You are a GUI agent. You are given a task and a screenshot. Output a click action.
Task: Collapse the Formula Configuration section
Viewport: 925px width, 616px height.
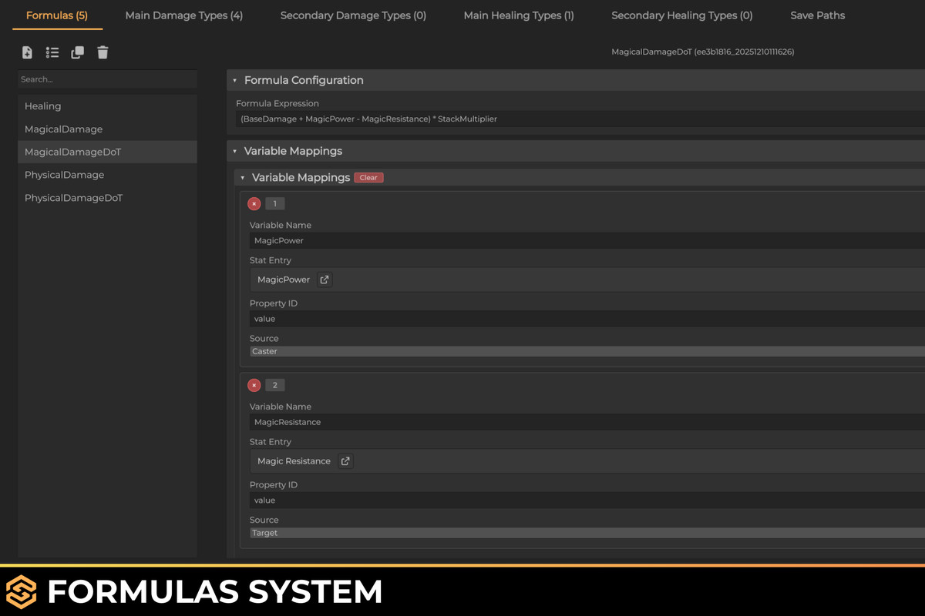pos(235,80)
